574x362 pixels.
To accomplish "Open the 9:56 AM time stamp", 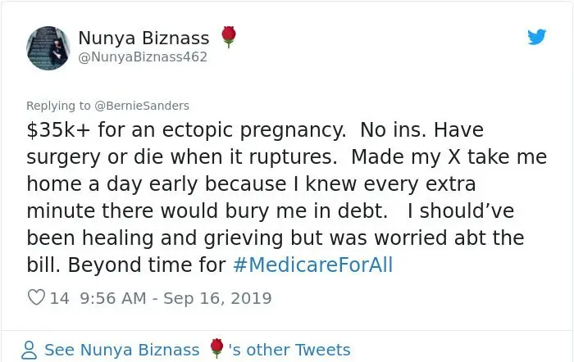I will [115, 299].
